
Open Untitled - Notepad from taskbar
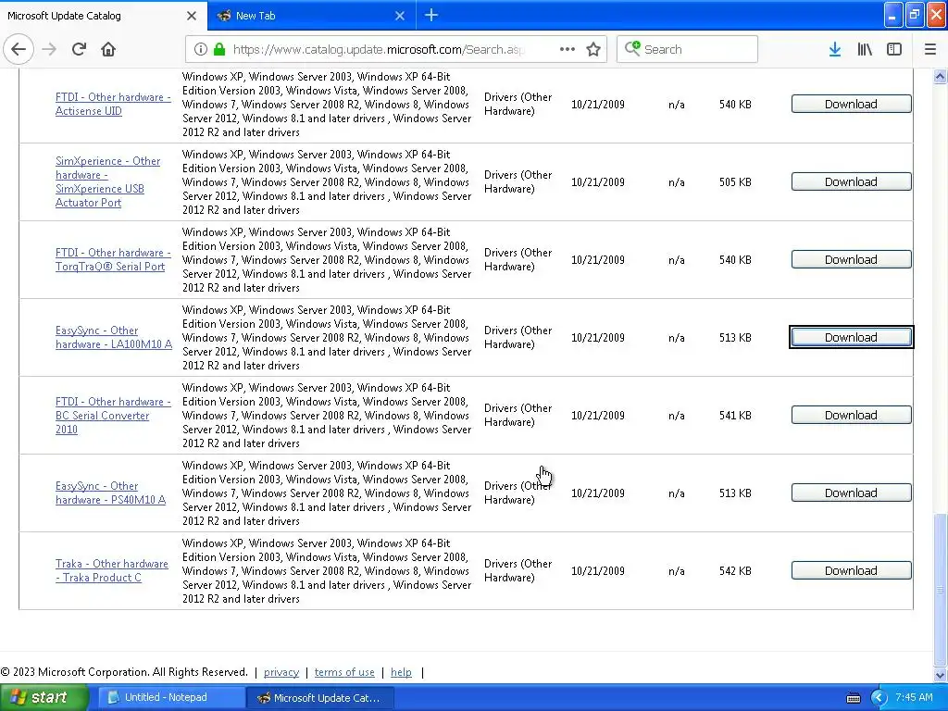pyautogui.click(x=171, y=698)
